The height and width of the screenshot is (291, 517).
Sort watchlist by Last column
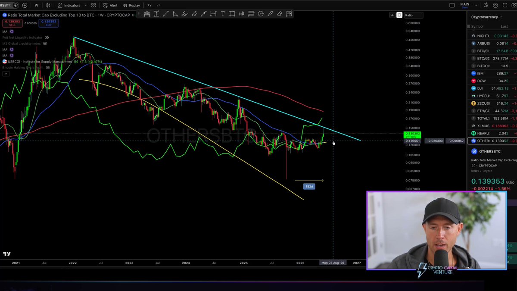pyautogui.click(x=504, y=26)
